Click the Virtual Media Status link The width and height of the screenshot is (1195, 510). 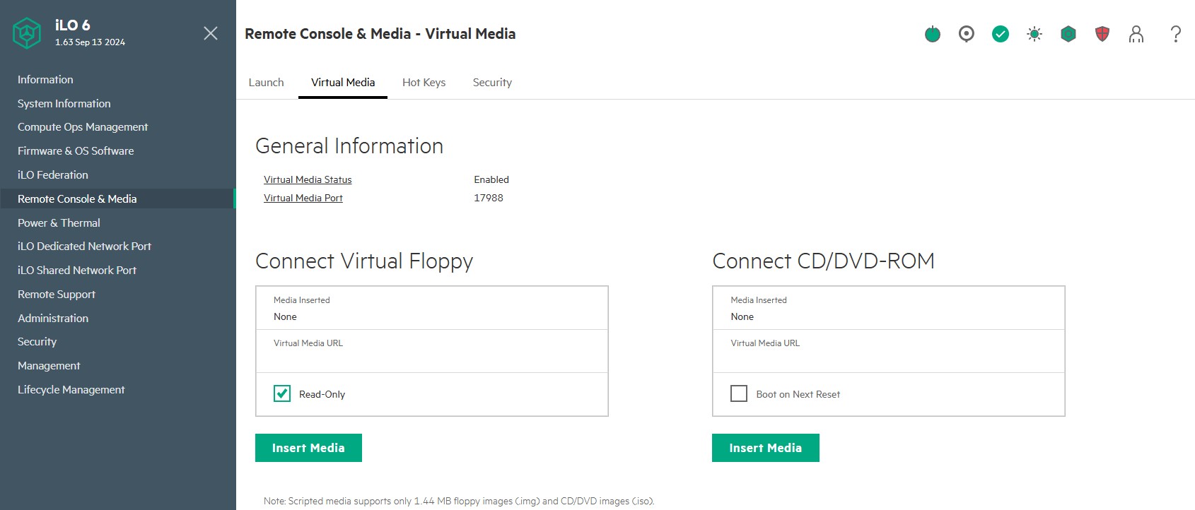pyautogui.click(x=308, y=180)
